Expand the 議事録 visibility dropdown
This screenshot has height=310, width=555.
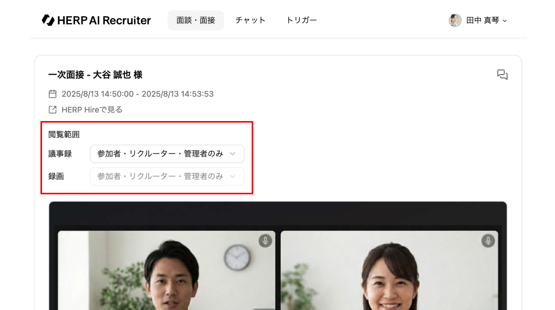pos(167,154)
